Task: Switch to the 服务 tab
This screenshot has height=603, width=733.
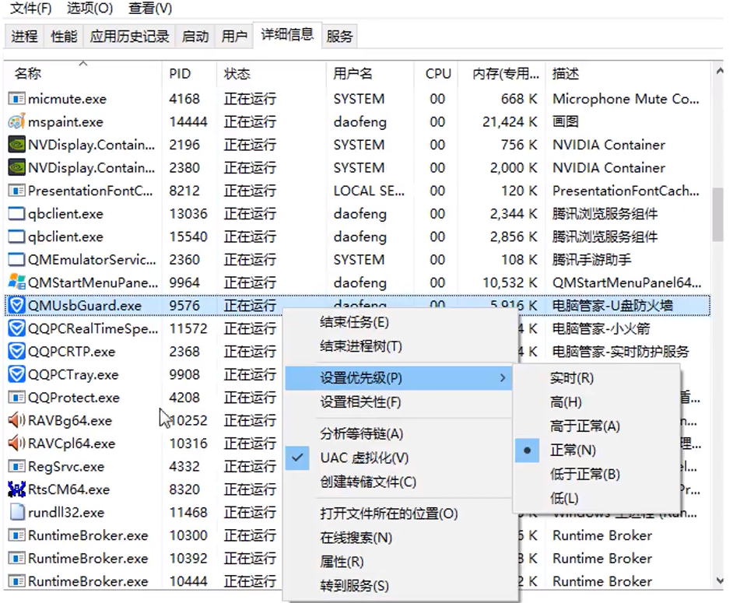Action: tap(339, 36)
